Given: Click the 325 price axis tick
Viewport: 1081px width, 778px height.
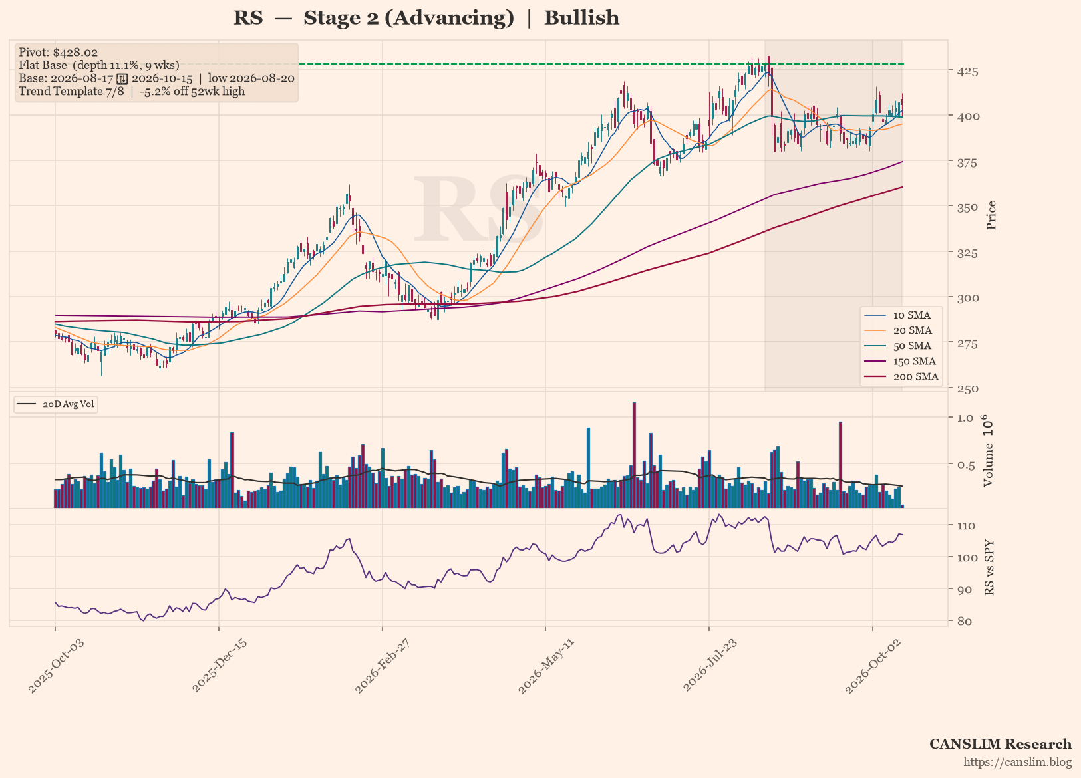Looking at the screenshot, I should [967, 253].
